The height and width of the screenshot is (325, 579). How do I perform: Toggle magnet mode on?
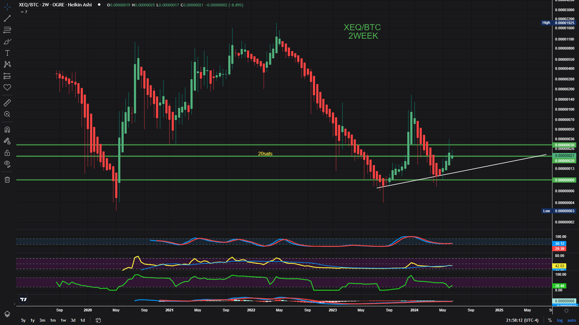coord(7,130)
